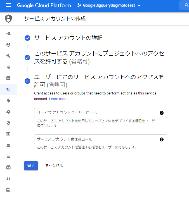Viewport: 189px width, 211px height.
Task: Open the tag labels sidebar icon
Action: click(8, 101)
